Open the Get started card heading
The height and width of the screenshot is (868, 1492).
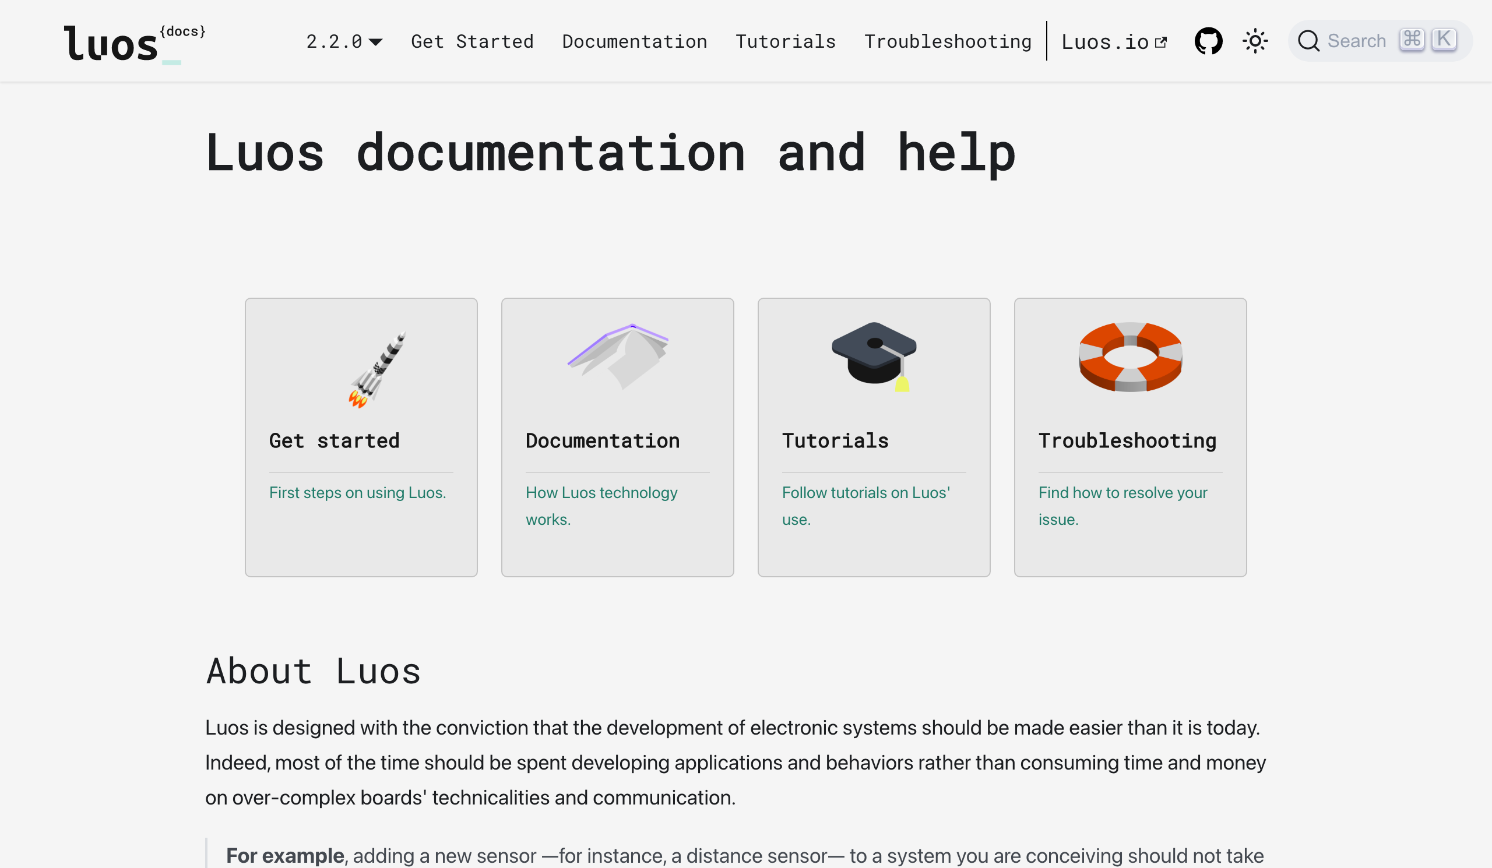pyautogui.click(x=334, y=441)
